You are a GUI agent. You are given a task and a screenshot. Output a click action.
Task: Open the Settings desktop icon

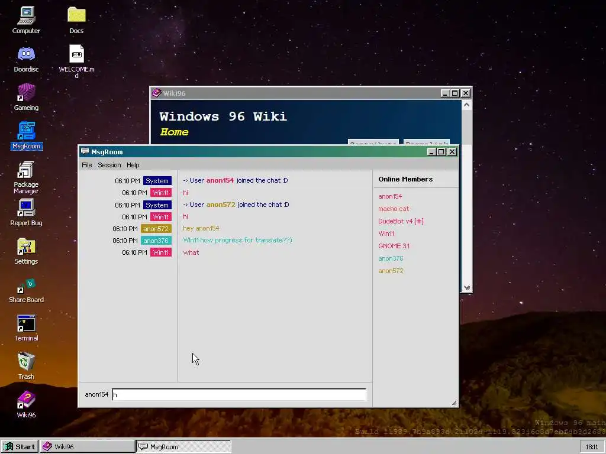click(26, 251)
